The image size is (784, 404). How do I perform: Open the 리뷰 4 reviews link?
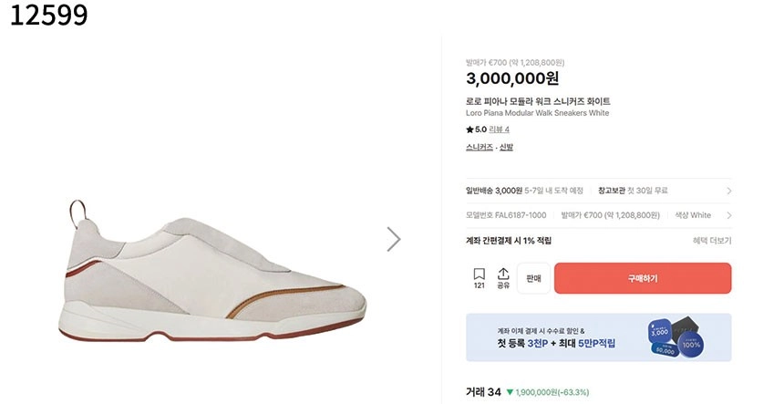pyautogui.click(x=500, y=129)
